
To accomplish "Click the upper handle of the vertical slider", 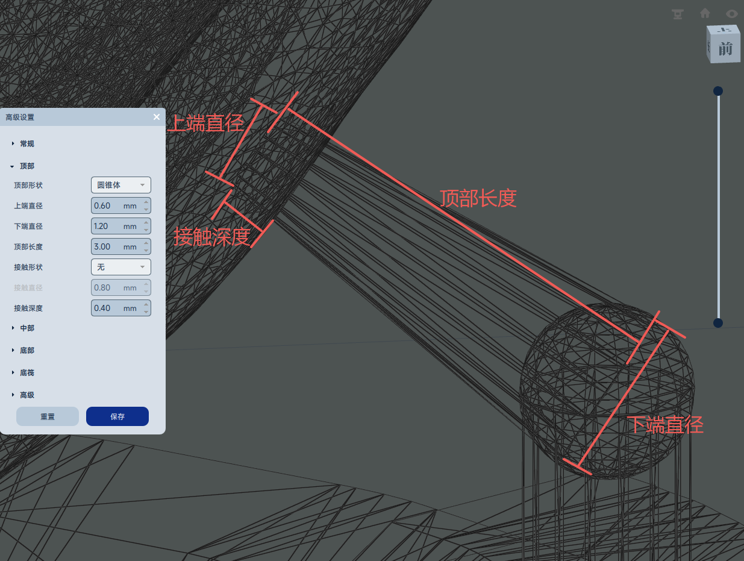I will pos(718,91).
